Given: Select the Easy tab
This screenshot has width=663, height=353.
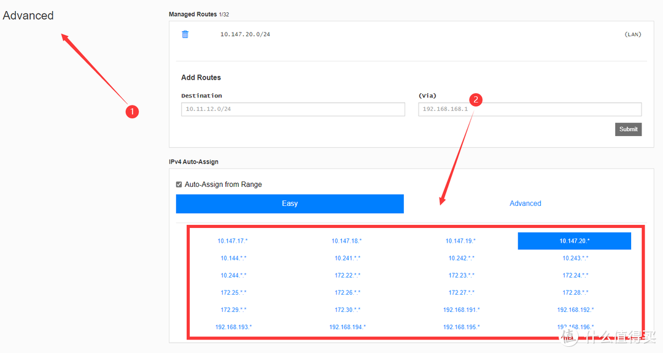Looking at the screenshot, I should pos(289,203).
